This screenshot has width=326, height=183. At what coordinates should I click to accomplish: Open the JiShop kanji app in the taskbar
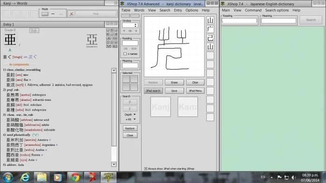[x=108, y=177]
